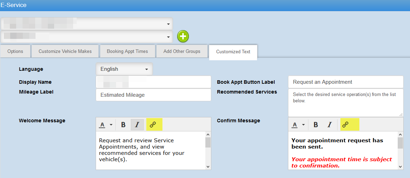Switch to the Options tab

click(x=15, y=51)
